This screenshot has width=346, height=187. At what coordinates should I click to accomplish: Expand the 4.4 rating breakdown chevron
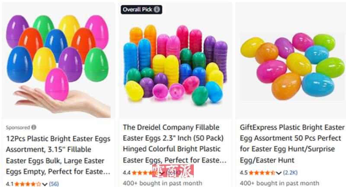(163, 173)
